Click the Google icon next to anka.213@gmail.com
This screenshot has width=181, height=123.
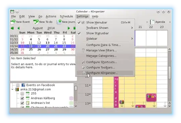[17, 89]
